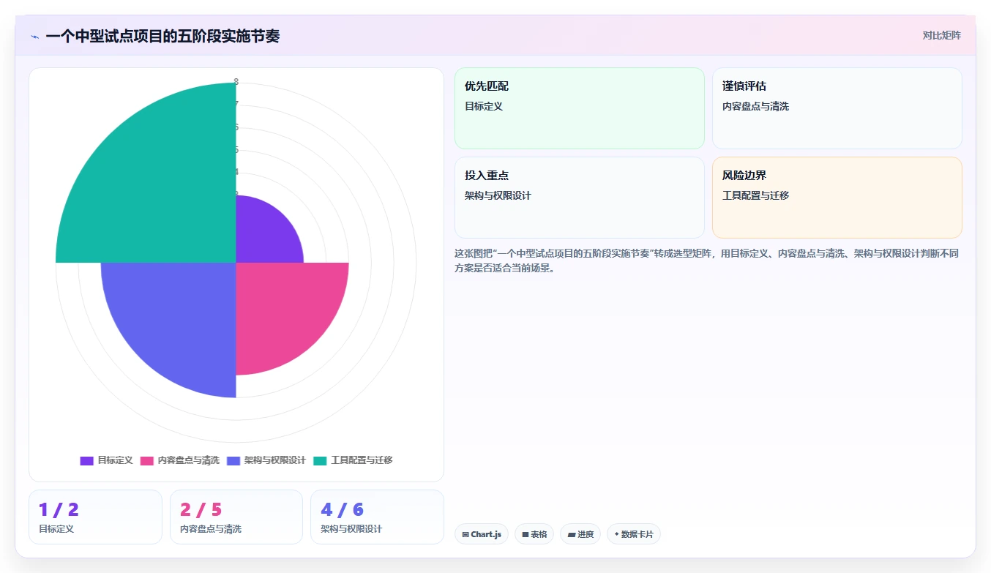
Task: Click 内容盘点与清洗 text in 谨慎评估 card
Action: pyautogui.click(x=755, y=106)
